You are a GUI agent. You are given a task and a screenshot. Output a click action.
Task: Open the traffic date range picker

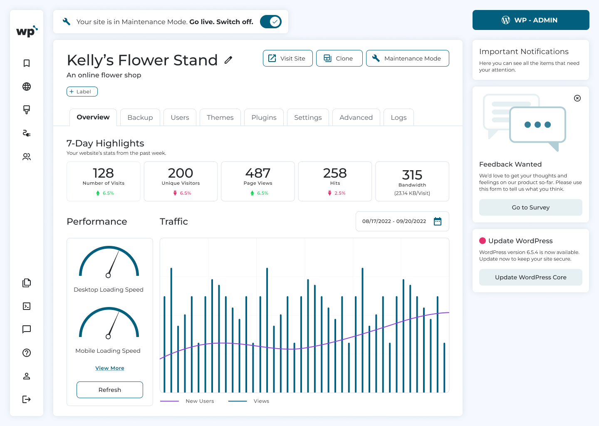[394, 221]
